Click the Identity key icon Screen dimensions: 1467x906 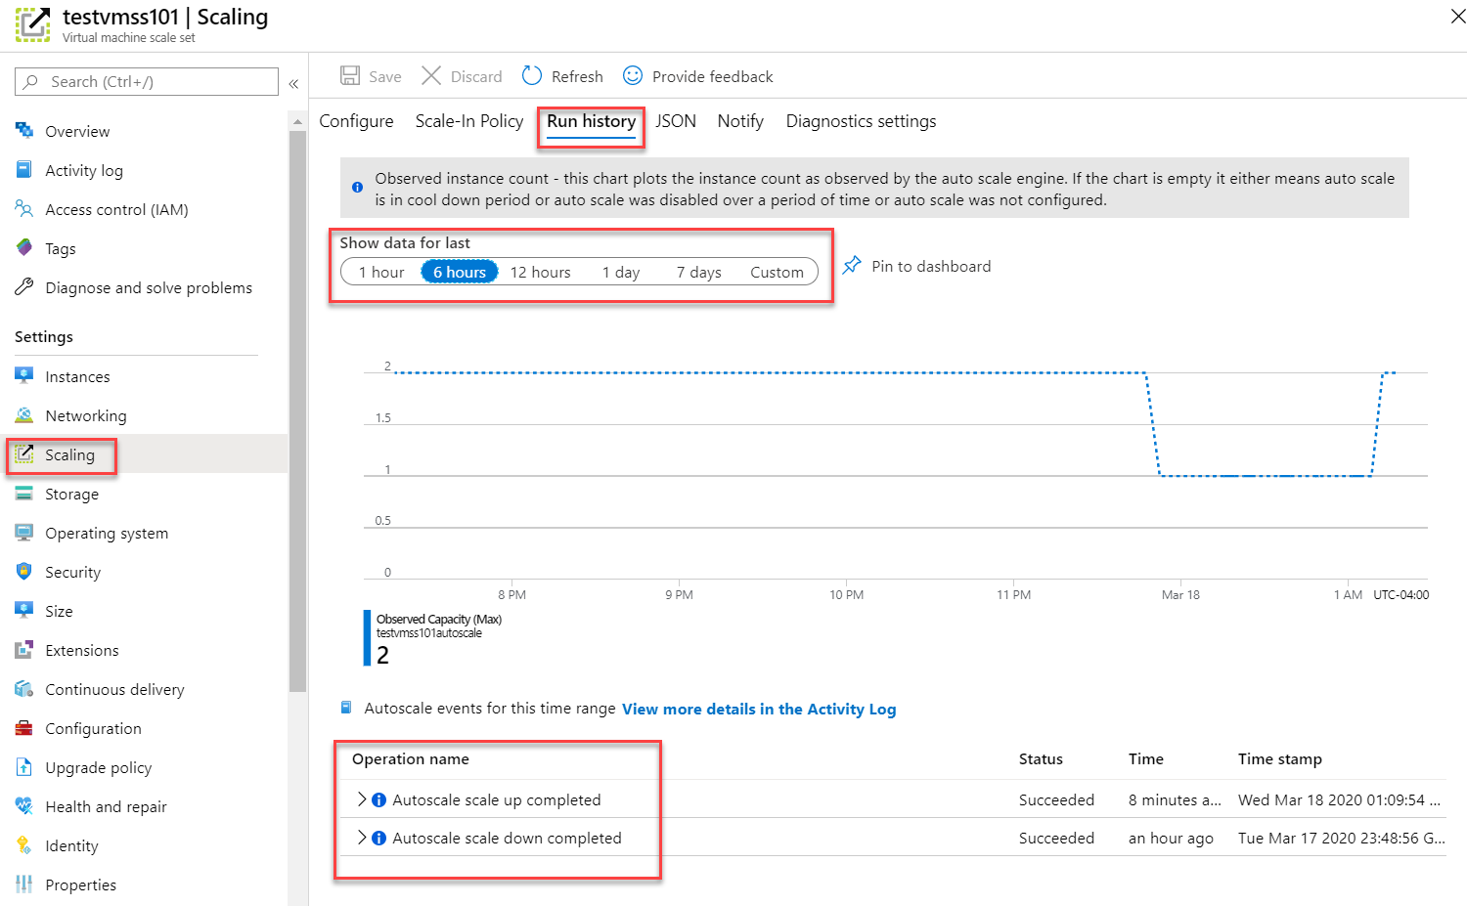pyautogui.click(x=24, y=844)
